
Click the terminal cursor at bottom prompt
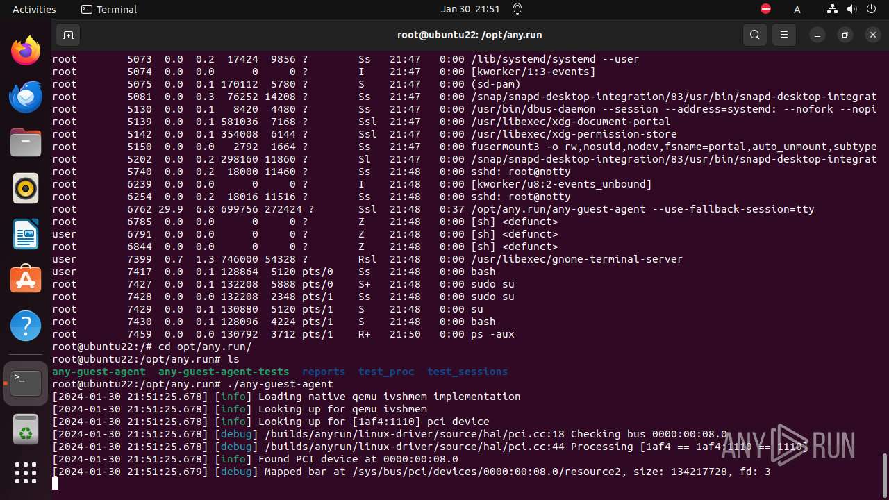(x=55, y=484)
